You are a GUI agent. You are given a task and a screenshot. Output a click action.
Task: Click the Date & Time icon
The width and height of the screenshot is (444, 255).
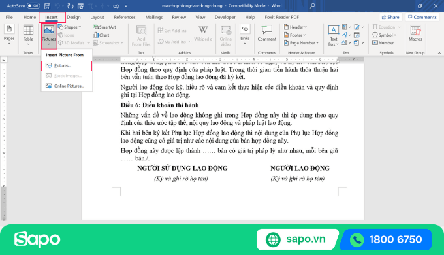click(357, 35)
